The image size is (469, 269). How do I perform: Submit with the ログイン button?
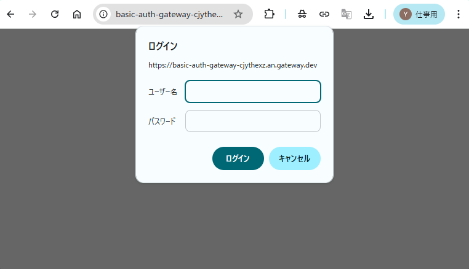(x=238, y=158)
